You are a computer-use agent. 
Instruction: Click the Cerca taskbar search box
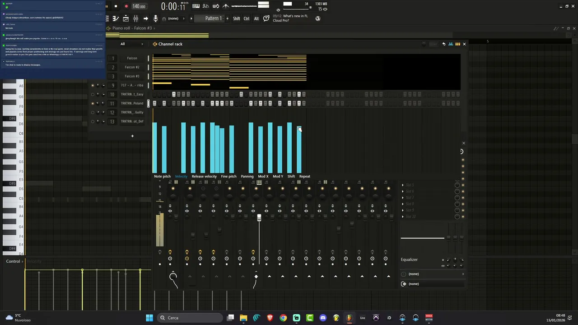[x=190, y=318]
